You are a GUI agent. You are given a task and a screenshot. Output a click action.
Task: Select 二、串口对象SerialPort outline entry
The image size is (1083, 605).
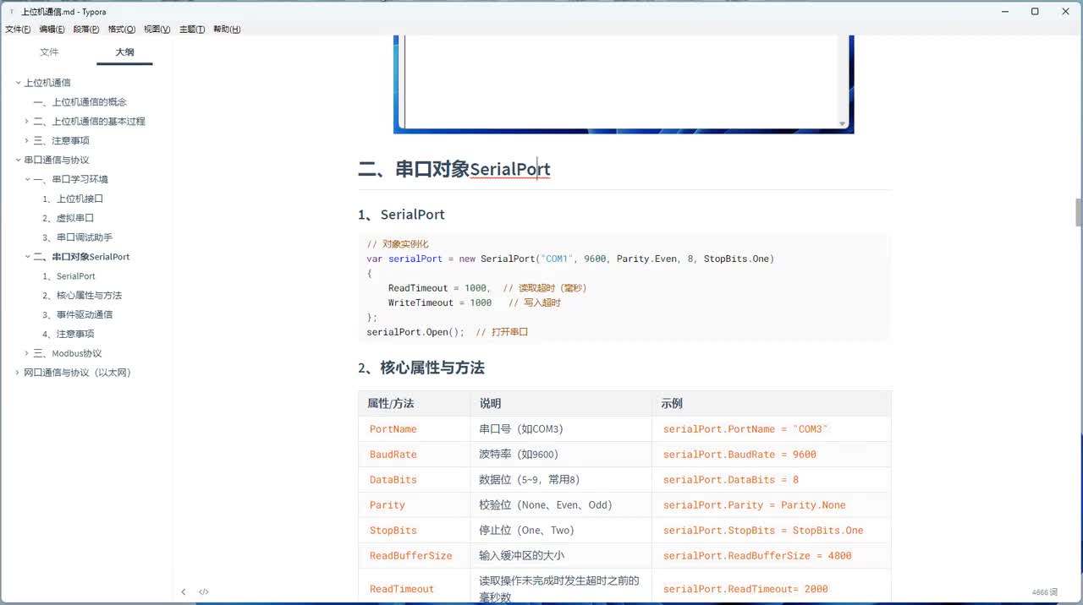coord(82,257)
